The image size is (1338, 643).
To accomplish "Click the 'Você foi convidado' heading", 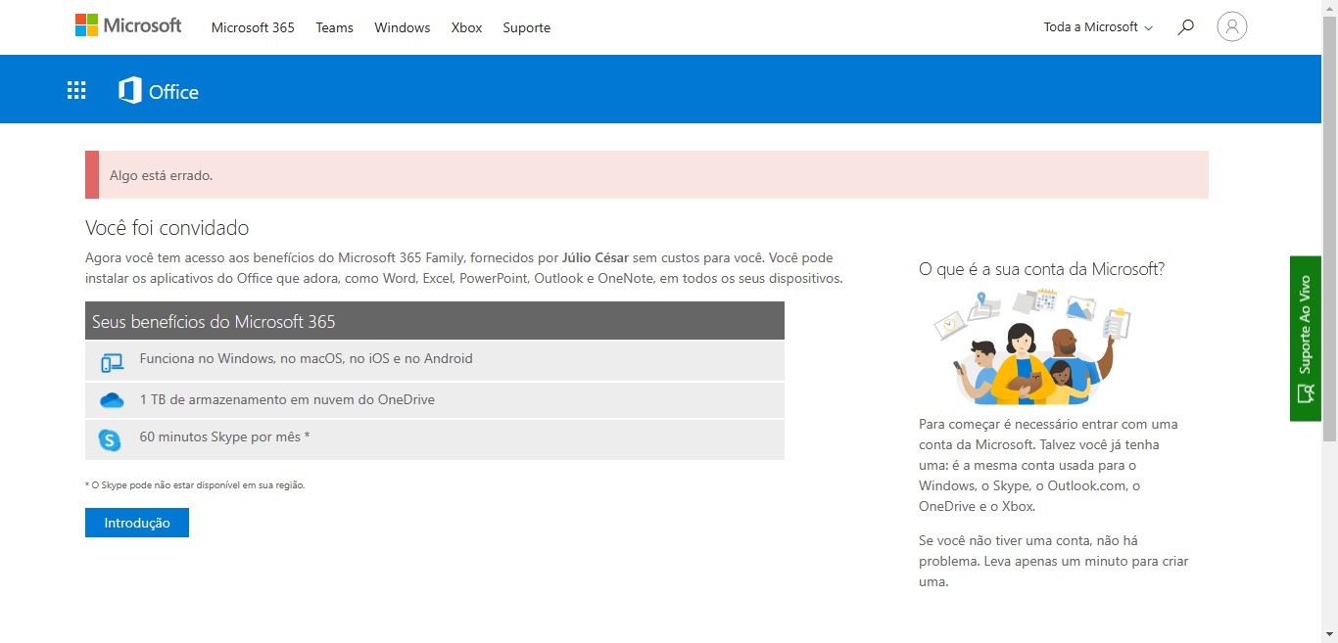I will [x=167, y=228].
